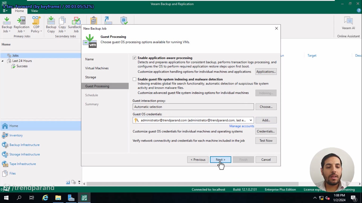The height and width of the screenshot is (203, 362).
Task: Switch to the View ribbon tab
Action: (x=34, y=11)
